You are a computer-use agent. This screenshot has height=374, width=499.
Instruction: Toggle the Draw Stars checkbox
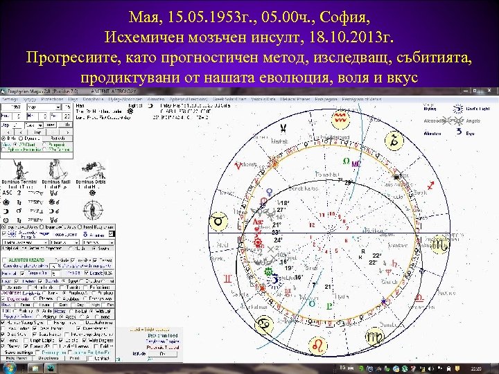[x=3, y=335]
